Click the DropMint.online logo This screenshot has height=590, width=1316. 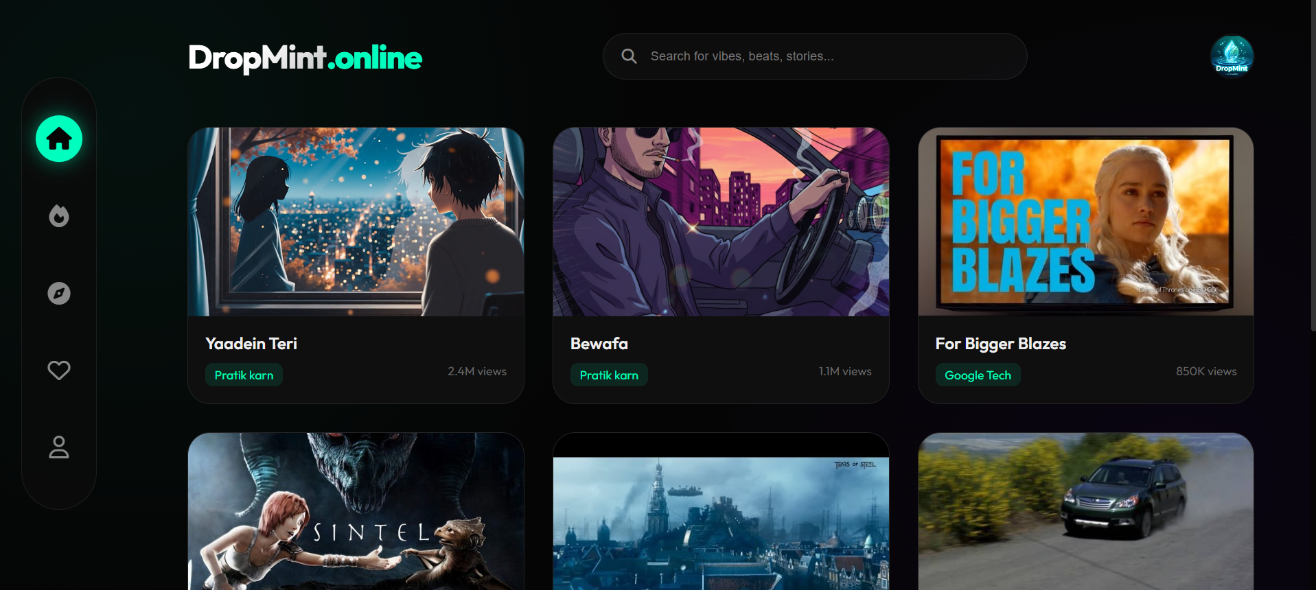305,58
